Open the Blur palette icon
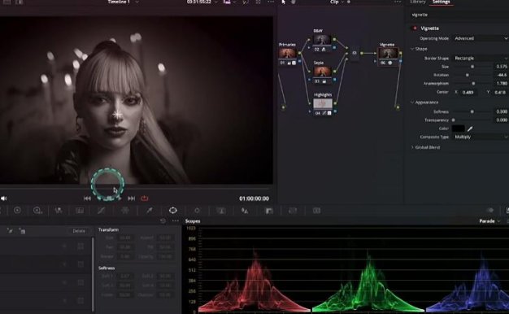The image size is (509, 314). (245, 211)
